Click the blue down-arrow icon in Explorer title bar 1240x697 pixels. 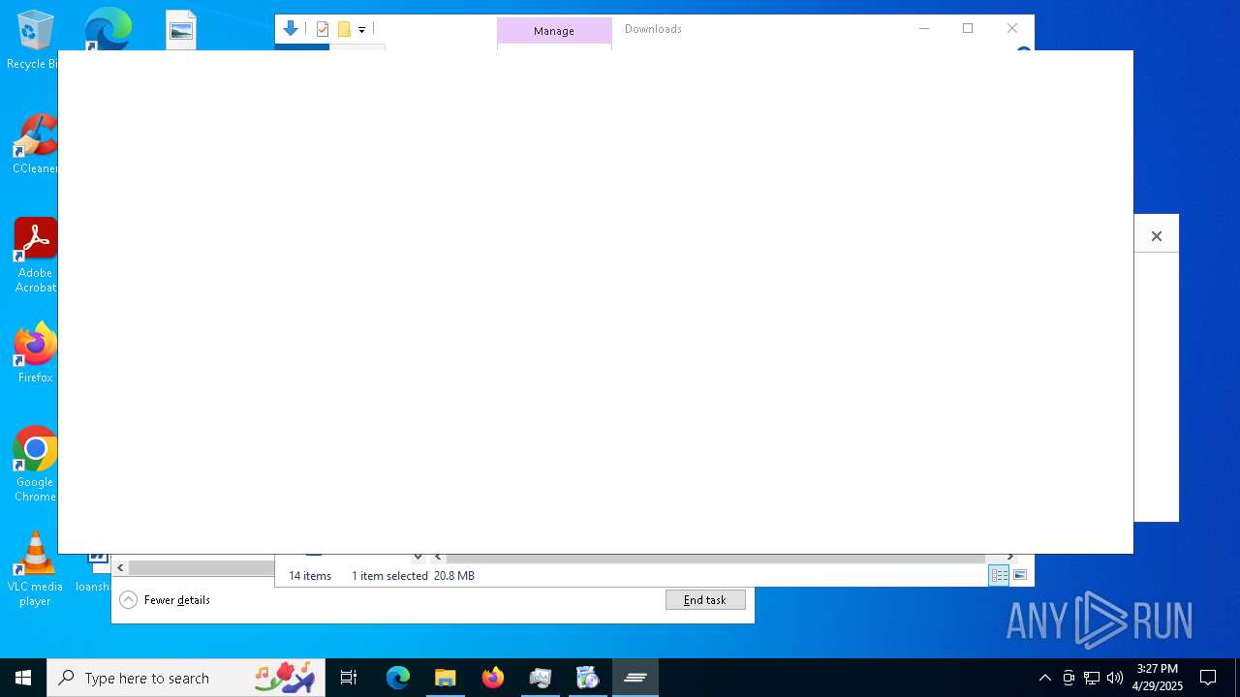pyautogui.click(x=291, y=29)
